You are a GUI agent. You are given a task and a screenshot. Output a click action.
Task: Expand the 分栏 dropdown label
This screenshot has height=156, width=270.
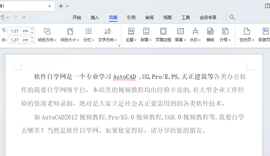[88, 40]
